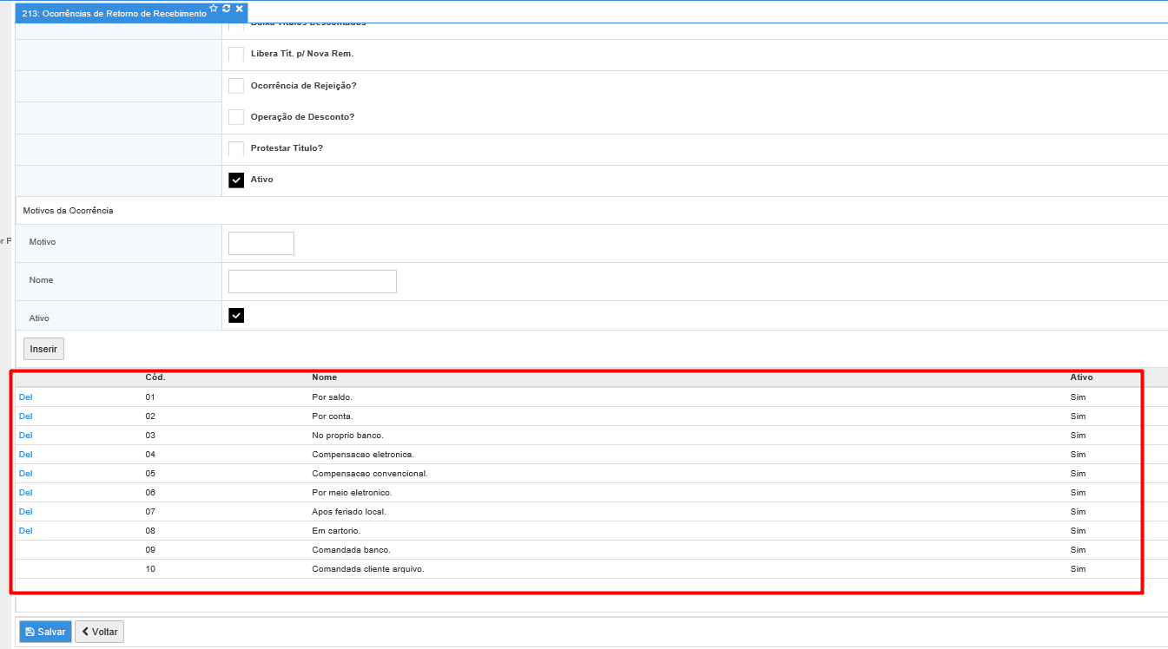
Task: Click the Nome column header in the table
Action: [324, 377]
